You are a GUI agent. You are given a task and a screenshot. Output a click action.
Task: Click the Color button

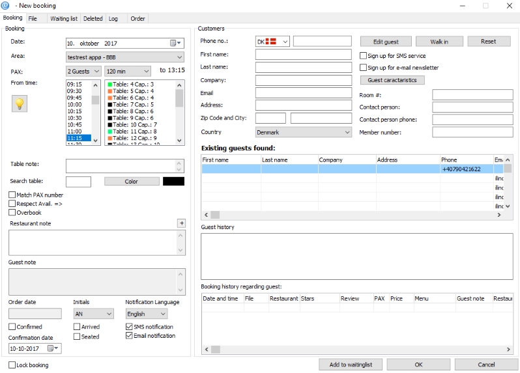132,181
